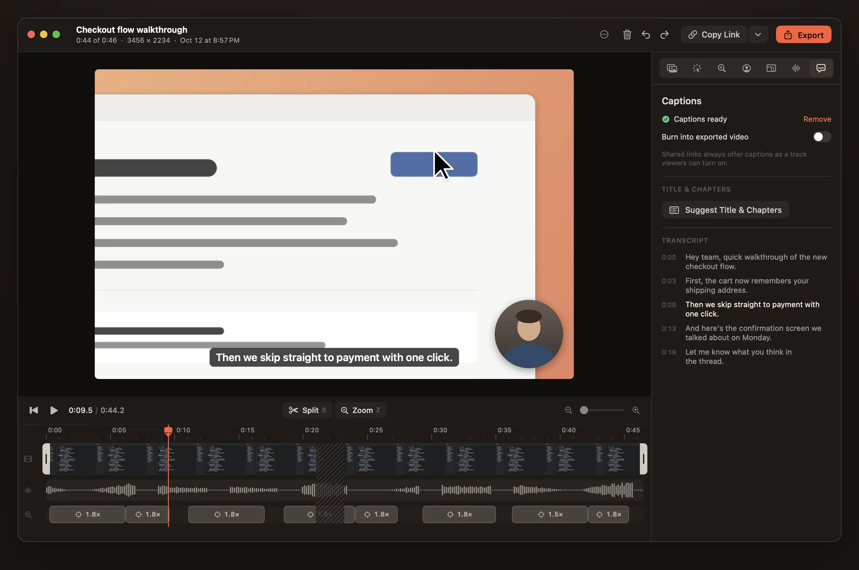
Task: Click the circular webcam overlay in preview
Action: coord(528,334)
